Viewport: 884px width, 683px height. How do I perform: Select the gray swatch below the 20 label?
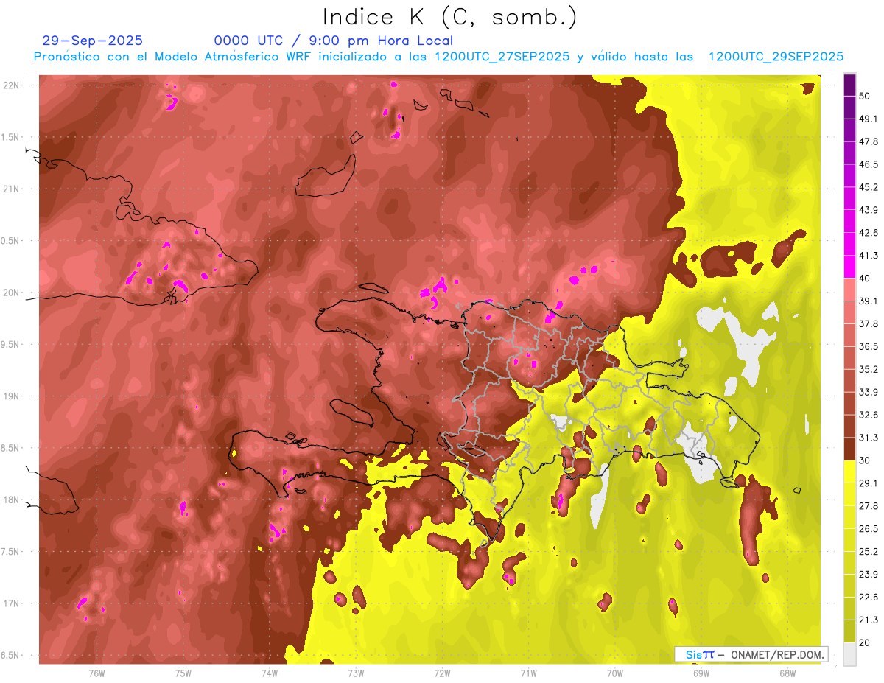(x=849, y=654)
